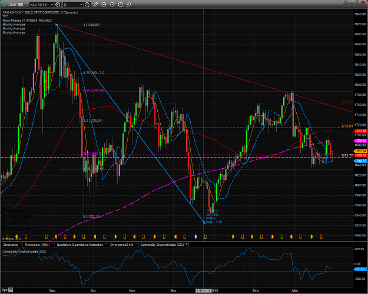Click the Dyn label at bottom left
The width and height of the screenshot is (368, 294).
[x=5, y=290]
